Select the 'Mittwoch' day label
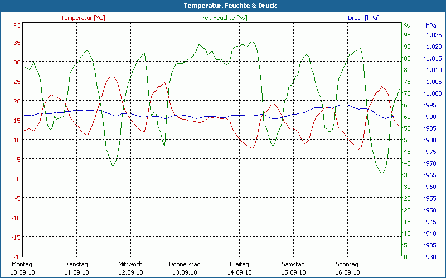 click(130, 264)
